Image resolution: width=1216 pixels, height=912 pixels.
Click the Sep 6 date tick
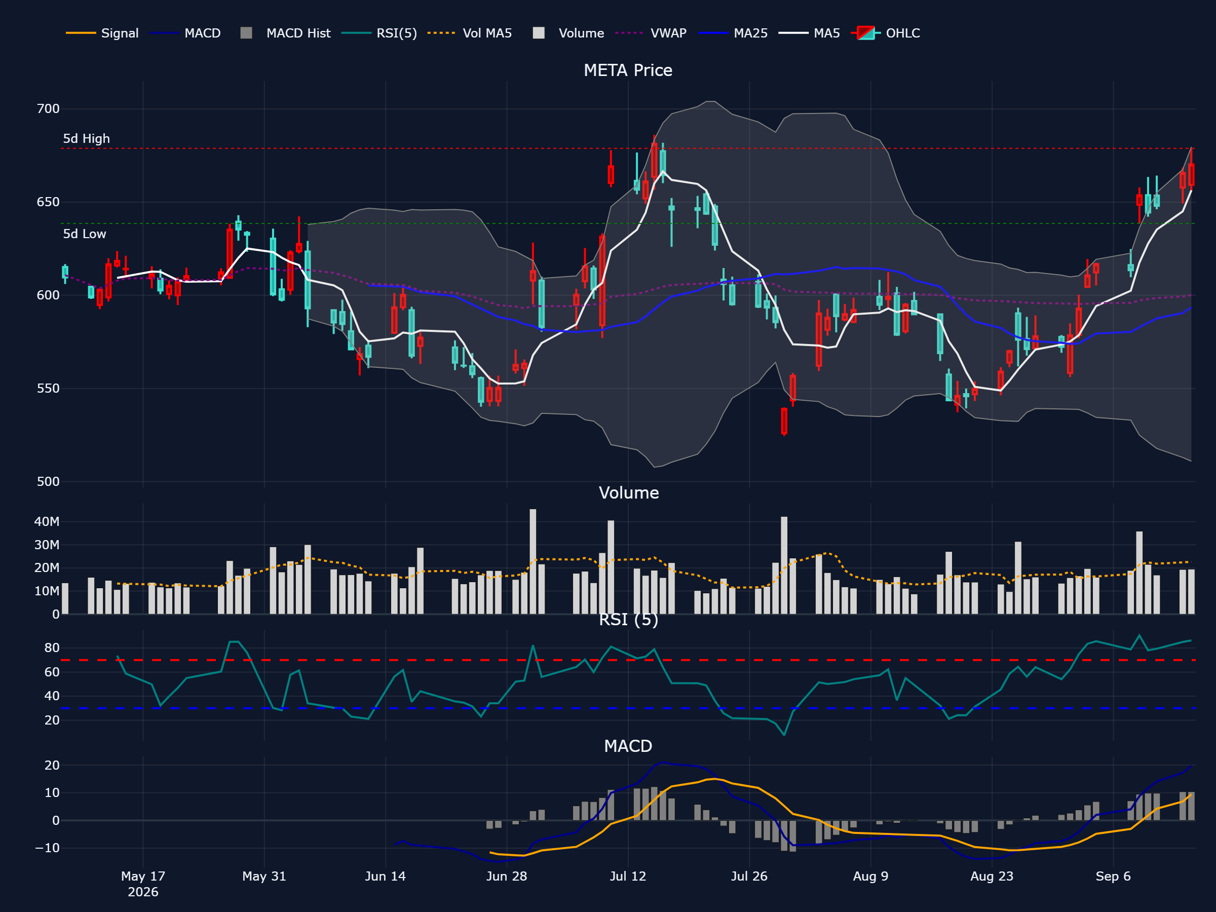pyautogui.click(x=1113, y=876)
